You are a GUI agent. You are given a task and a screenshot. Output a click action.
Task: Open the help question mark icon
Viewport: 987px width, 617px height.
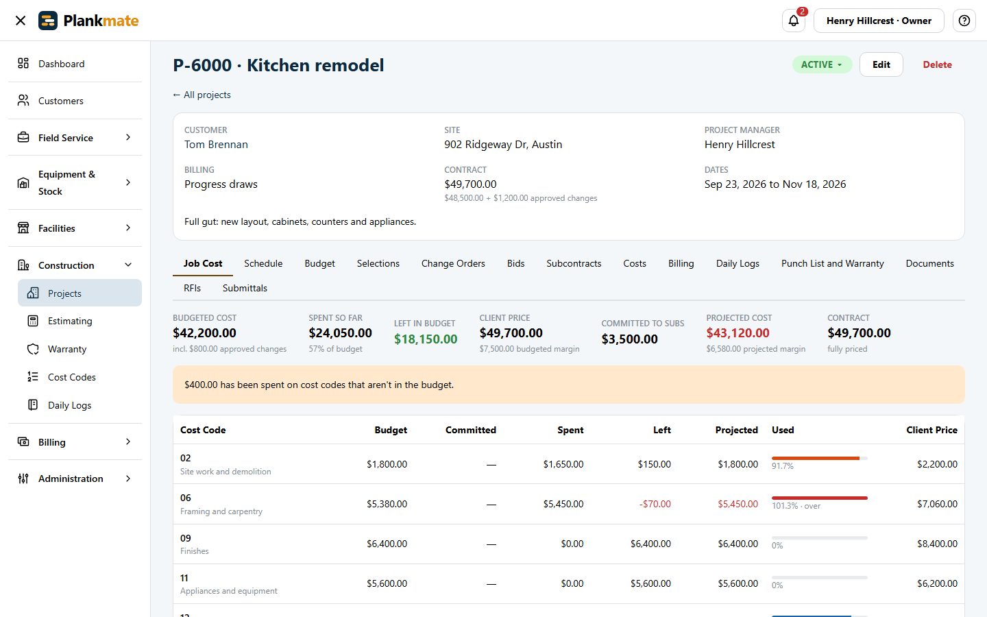(x=964, y=21)
